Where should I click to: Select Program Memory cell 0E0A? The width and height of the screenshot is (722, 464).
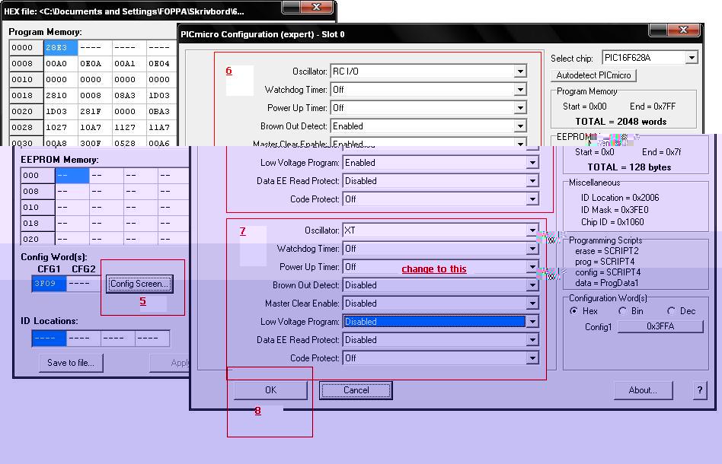[95, 63]
